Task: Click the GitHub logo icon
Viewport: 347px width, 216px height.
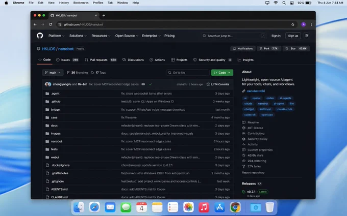Action: coord(40,36)
